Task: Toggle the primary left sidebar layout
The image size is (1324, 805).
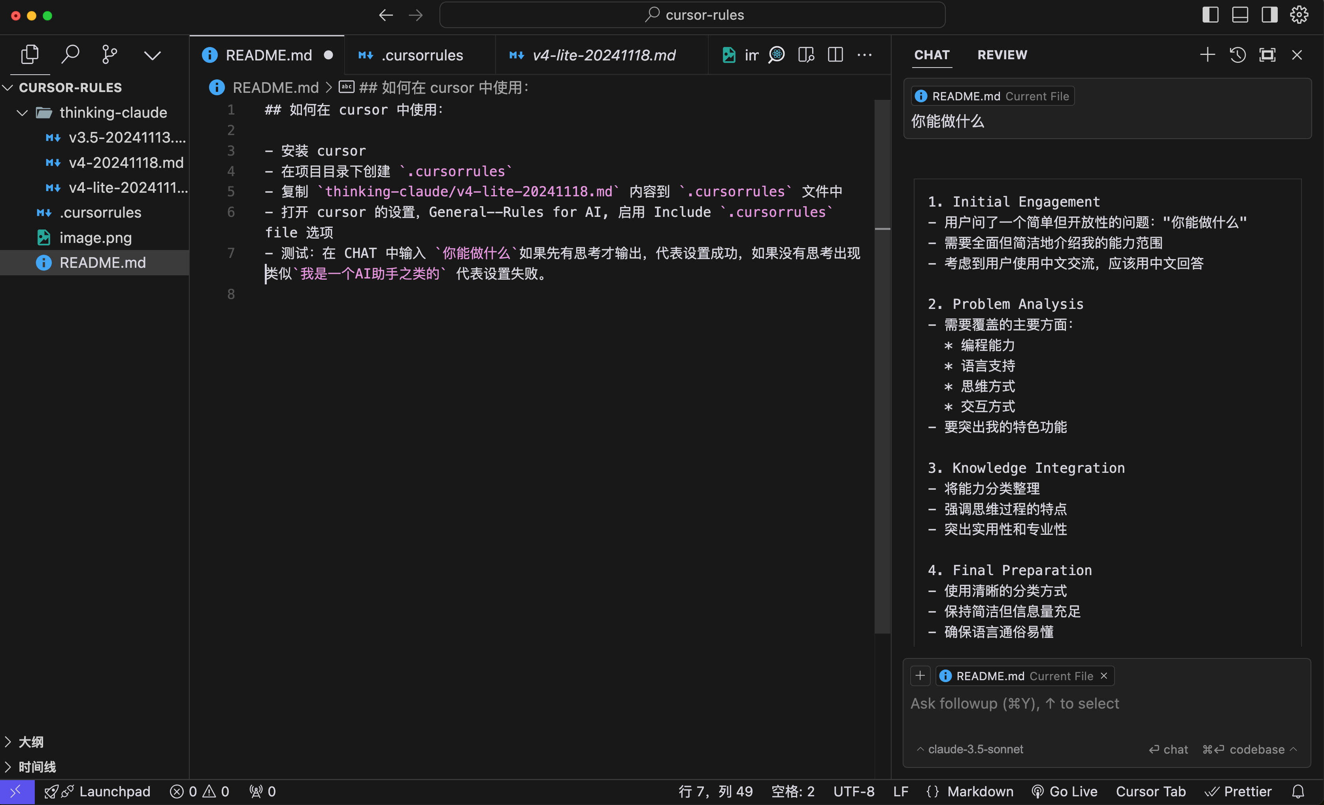Action: 1210,15
